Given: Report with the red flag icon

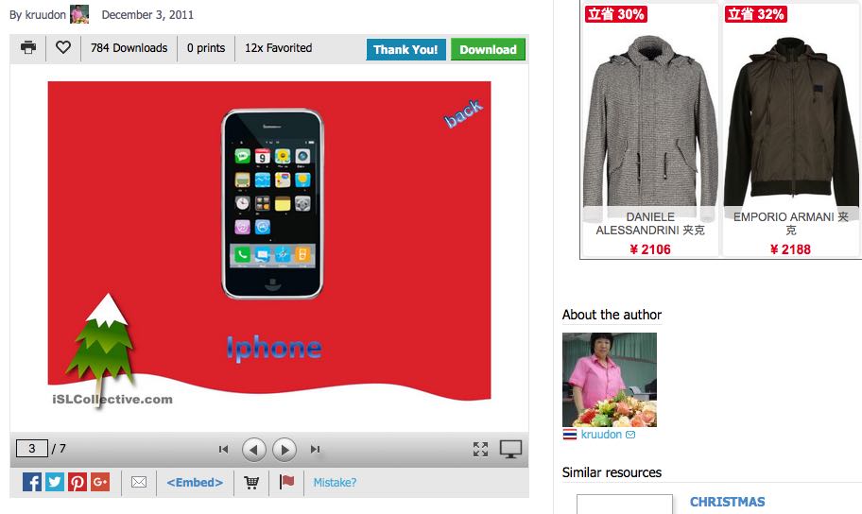Looking at the screenshot, I should click(x=286, y=482).
